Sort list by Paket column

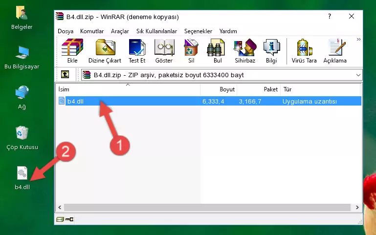(259, 89)
